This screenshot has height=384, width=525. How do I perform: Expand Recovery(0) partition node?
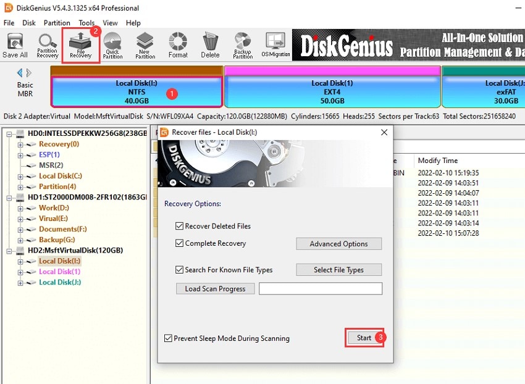20,144
